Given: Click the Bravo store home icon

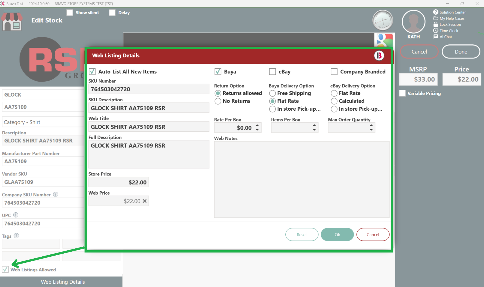Looking at the screenshot, I should tap(12, 22).
